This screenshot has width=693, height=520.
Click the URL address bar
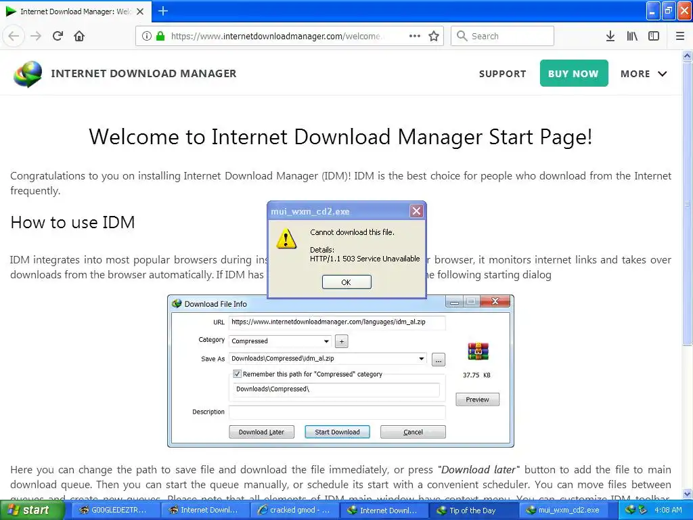[290, 36]
